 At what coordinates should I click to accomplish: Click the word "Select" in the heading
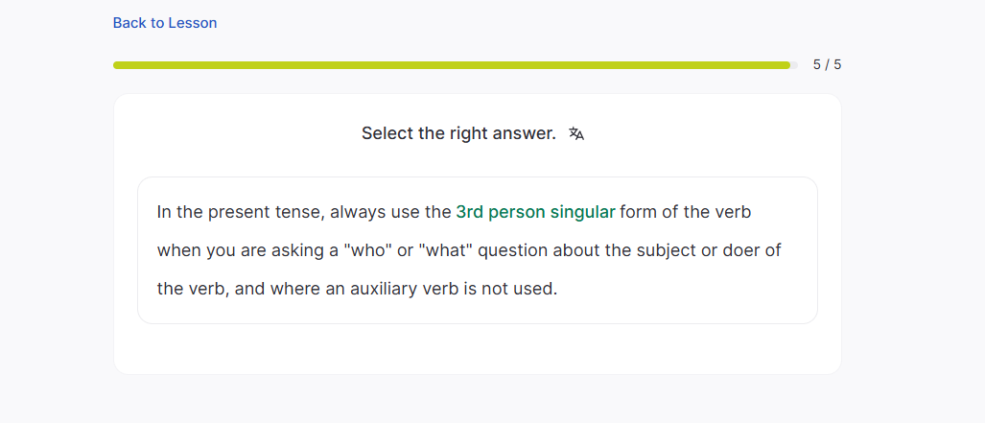(x=387, y=133)
